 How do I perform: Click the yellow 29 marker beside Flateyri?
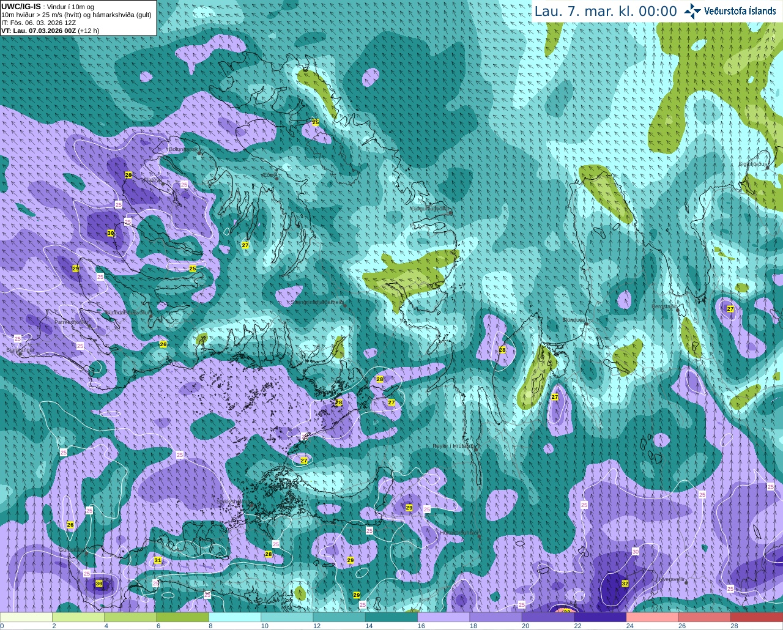click(x=128, y=175)
